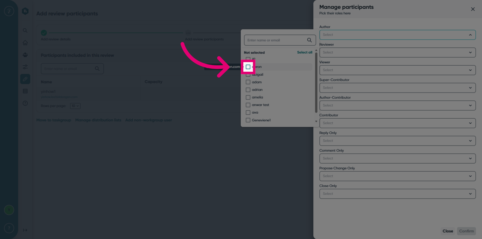This screenshot has width=482, height=239.
Task: Open the Rows per page dropdown
Action: (x=75, y=106)
